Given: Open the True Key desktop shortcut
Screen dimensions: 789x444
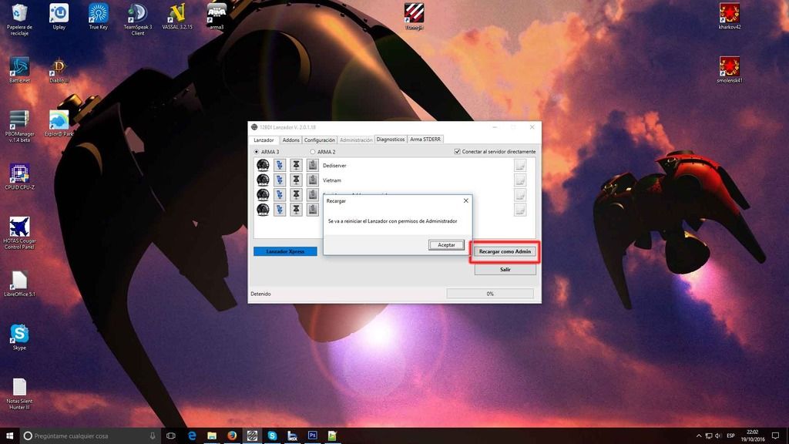Looking at the screenshot, I should pos(98,17).
